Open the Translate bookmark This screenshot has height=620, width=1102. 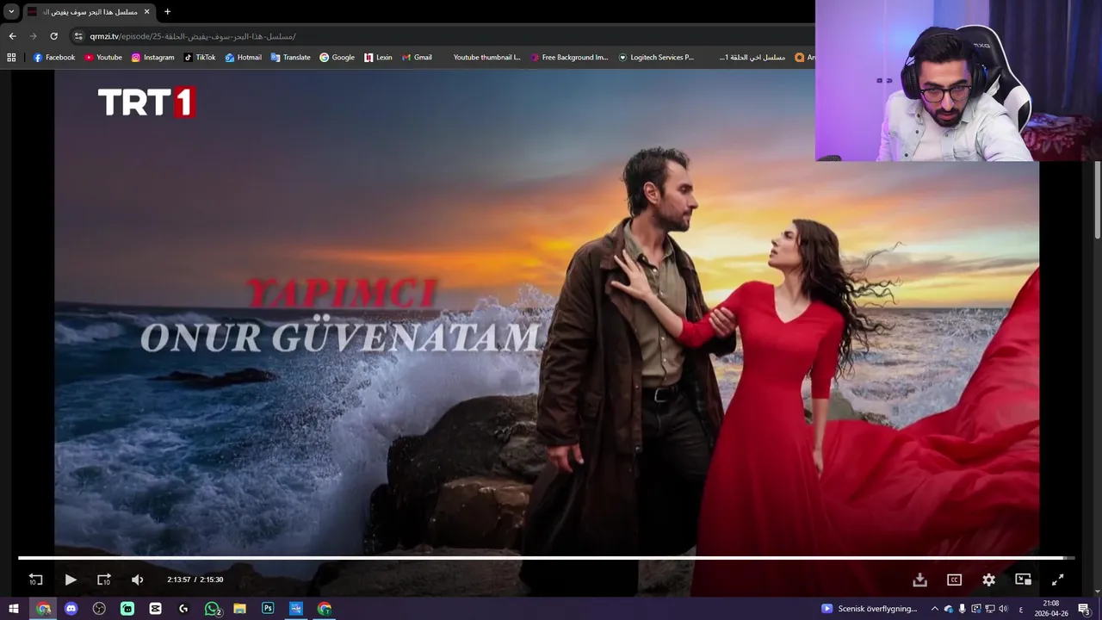tap(290, 58)
